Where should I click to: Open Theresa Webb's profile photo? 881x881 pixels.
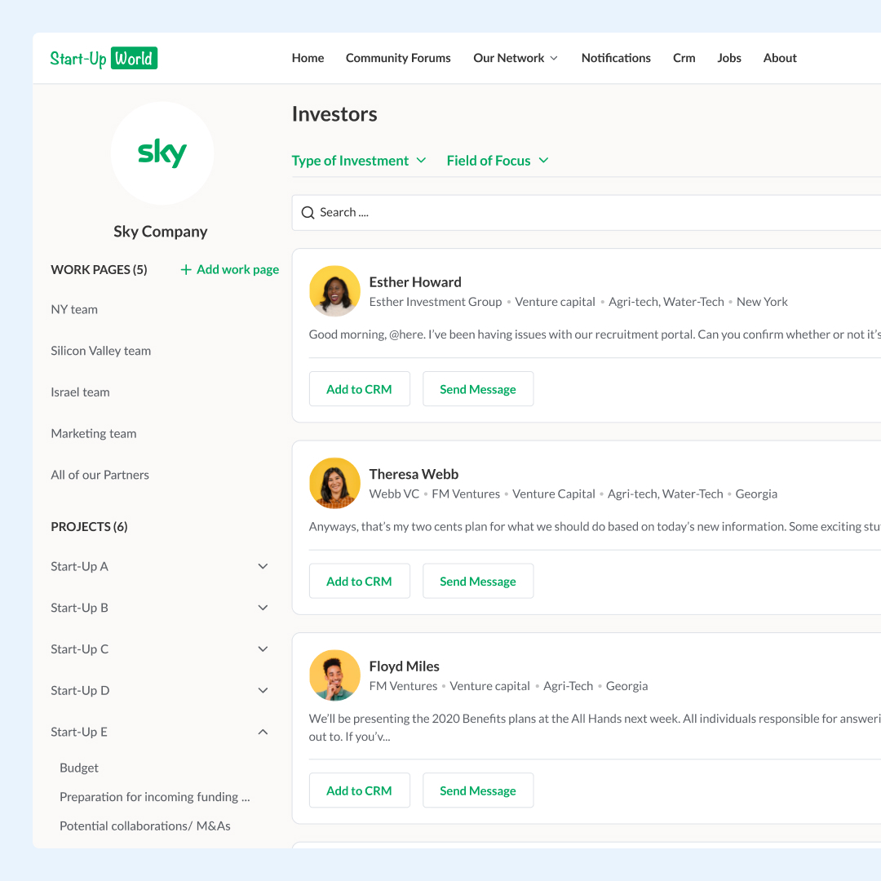(334, 483)
